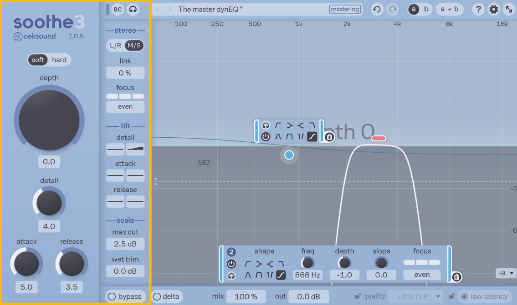
Task: Select low cut shape in band 2 panel
Action: 248,264
